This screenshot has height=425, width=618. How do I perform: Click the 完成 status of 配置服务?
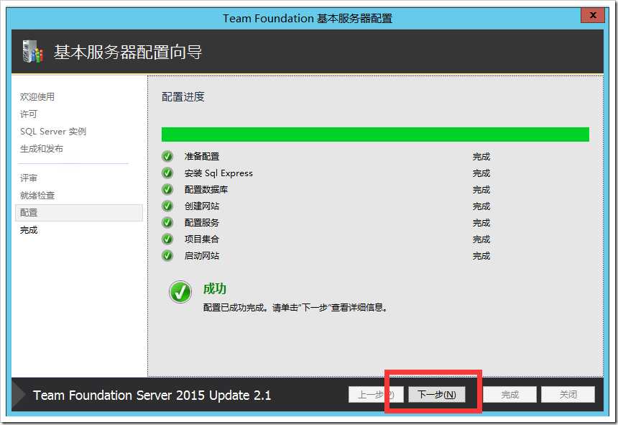point(481,223)
